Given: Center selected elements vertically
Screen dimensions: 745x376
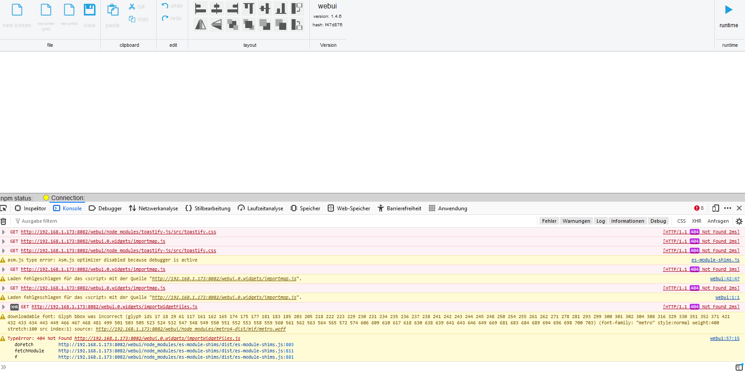Looking at the screenshot, I should [x=265, y=8].
